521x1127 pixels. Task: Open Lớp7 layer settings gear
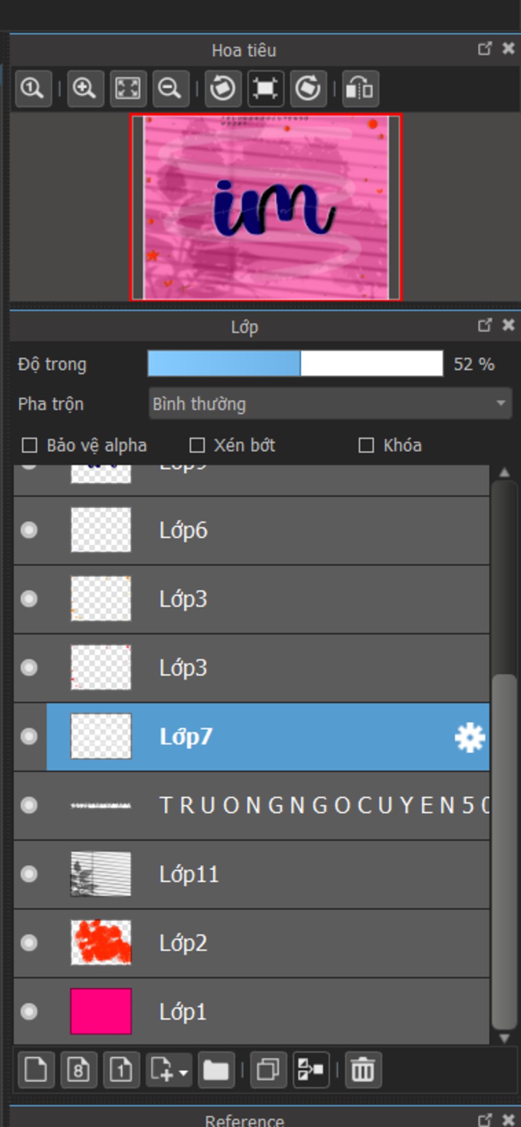[469, 737]
